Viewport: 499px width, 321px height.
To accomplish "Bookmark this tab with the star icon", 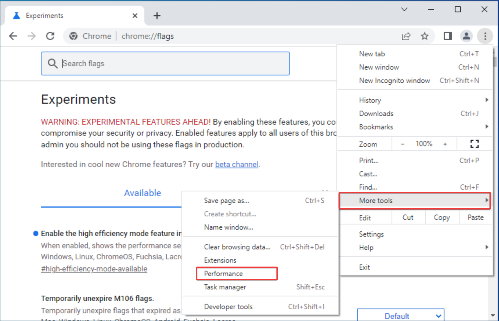I will 425,36.
